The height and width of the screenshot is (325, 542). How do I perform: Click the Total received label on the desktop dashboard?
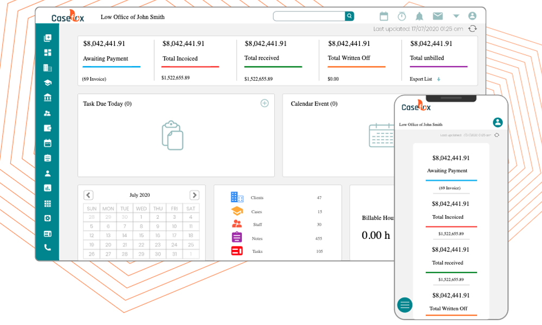pyautogui.click(x=262, y=58)
